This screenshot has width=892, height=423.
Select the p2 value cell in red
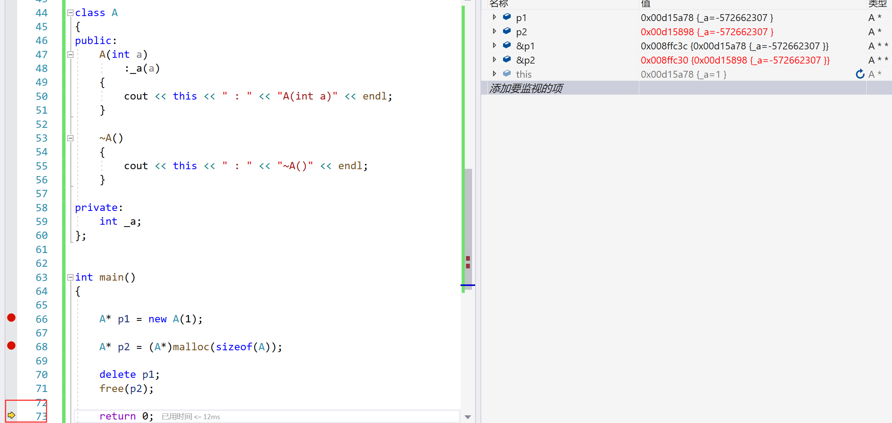point(707,32)
